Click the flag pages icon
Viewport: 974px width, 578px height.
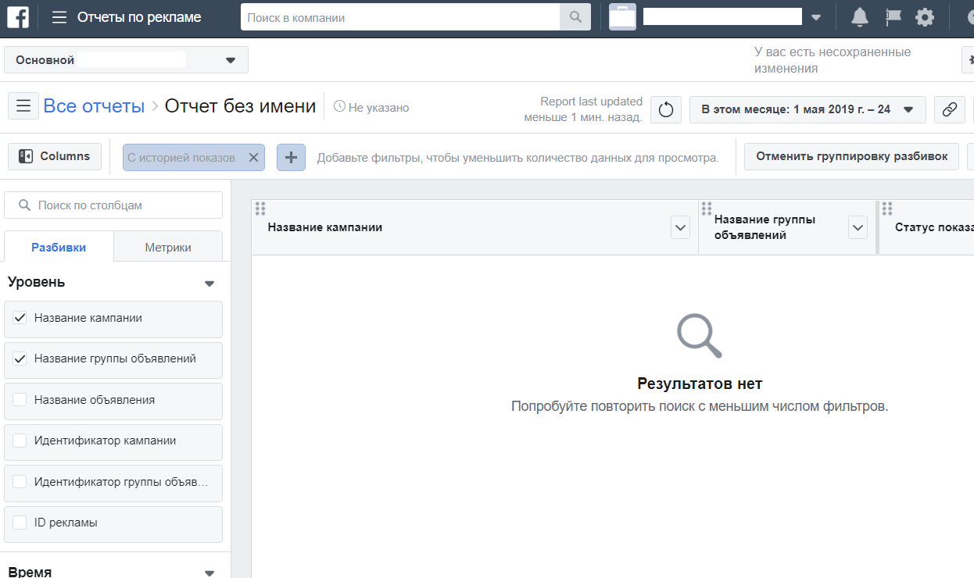tap(893, 17)
